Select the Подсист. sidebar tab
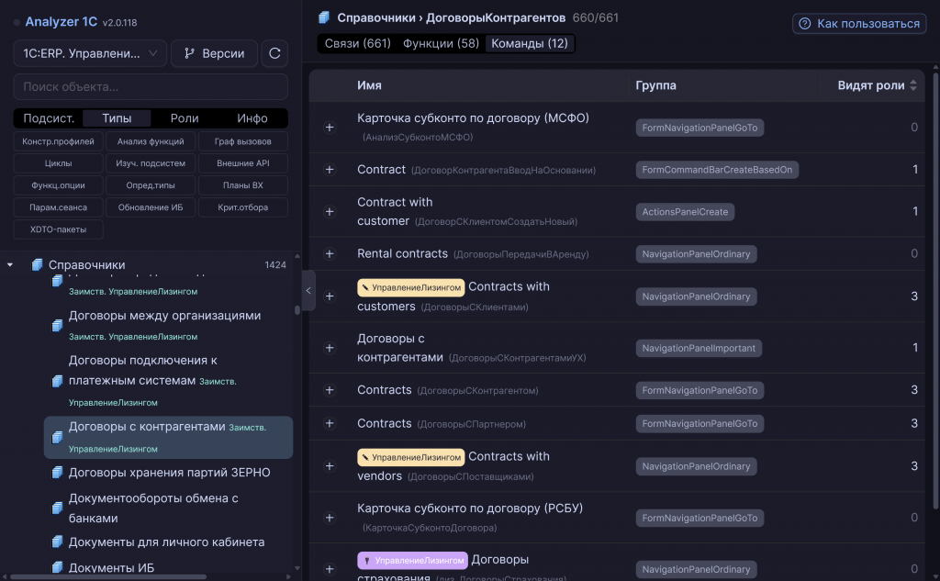940x581 pixels. point(49,118)
